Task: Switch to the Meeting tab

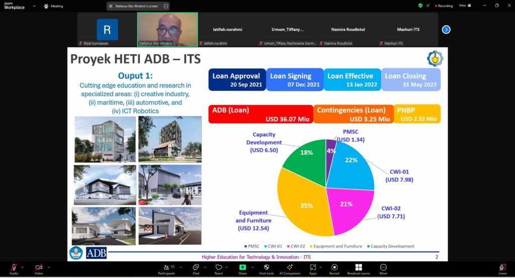Action: point(53,6)
